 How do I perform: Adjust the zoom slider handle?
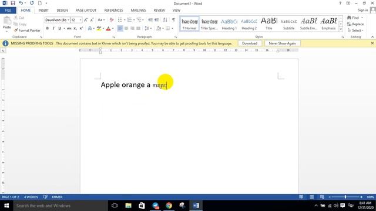(345, 197)
